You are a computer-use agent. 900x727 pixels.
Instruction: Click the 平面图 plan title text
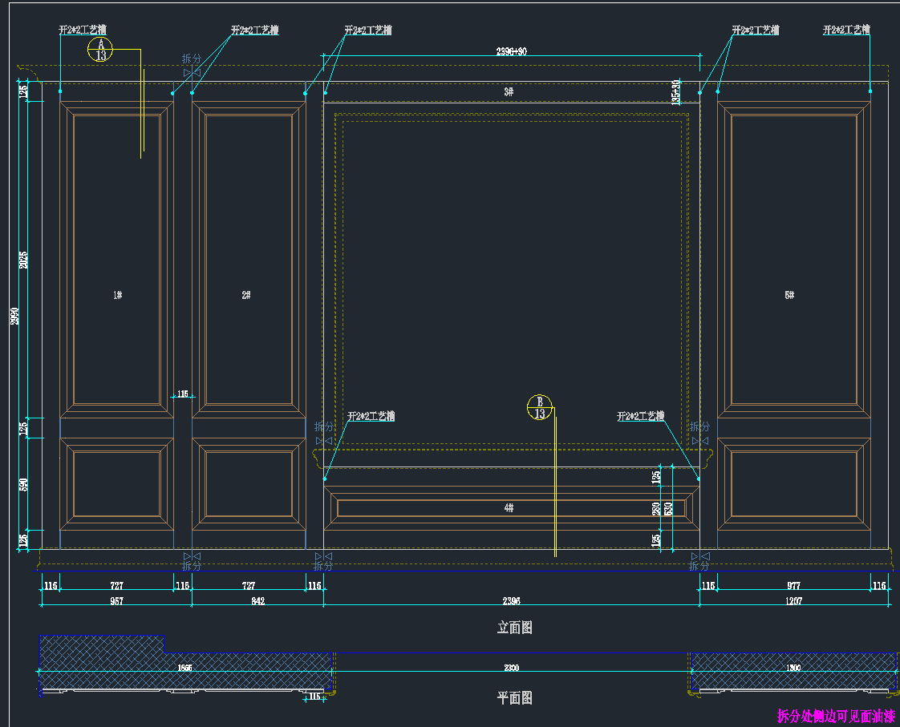(x=514, y=698)
